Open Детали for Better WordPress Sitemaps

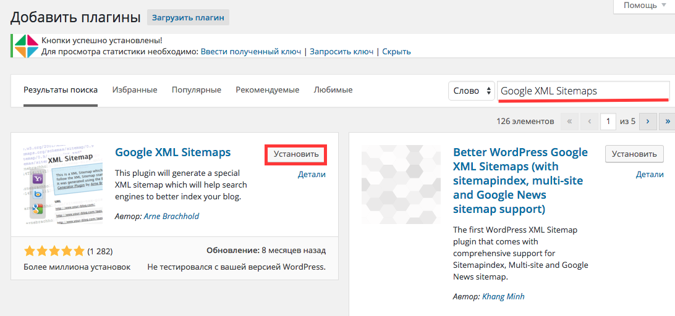(x=650, y=175)
